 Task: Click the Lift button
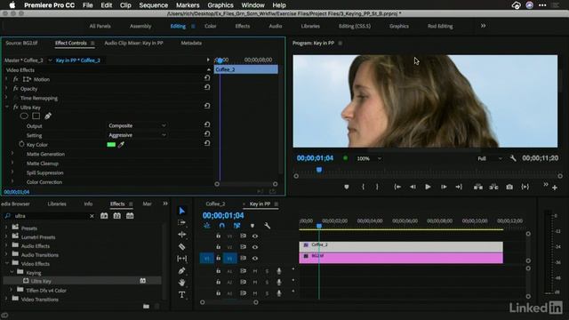tap(478, 187)
